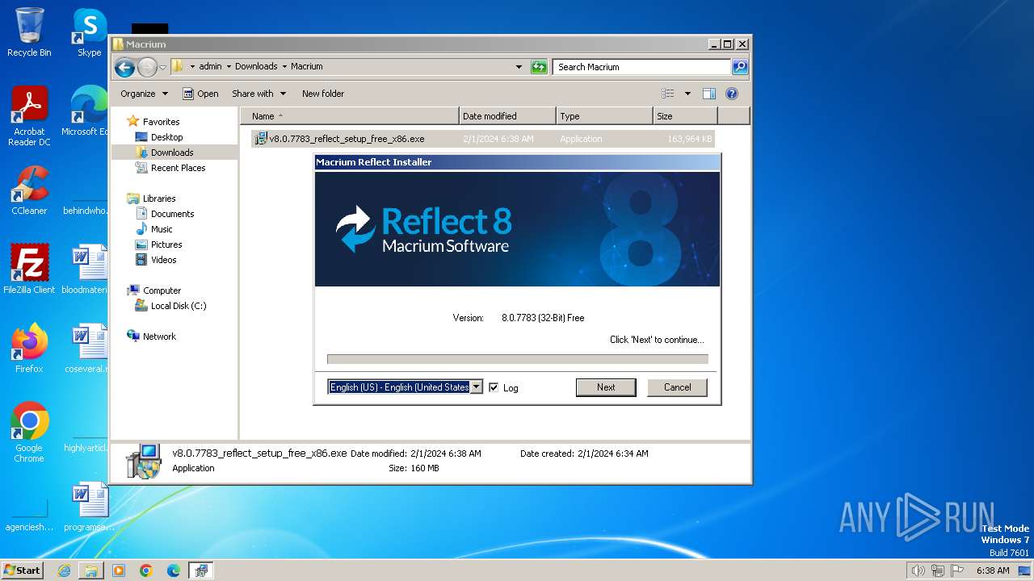This screenshot has width=1034, height=581.
Task: Open volume control in system tray
Action: (x=918, y=571)
